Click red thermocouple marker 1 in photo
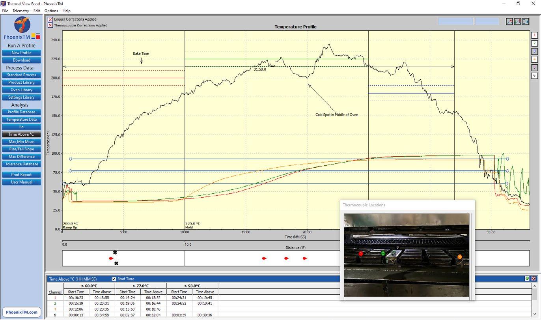 click(361, 253)
